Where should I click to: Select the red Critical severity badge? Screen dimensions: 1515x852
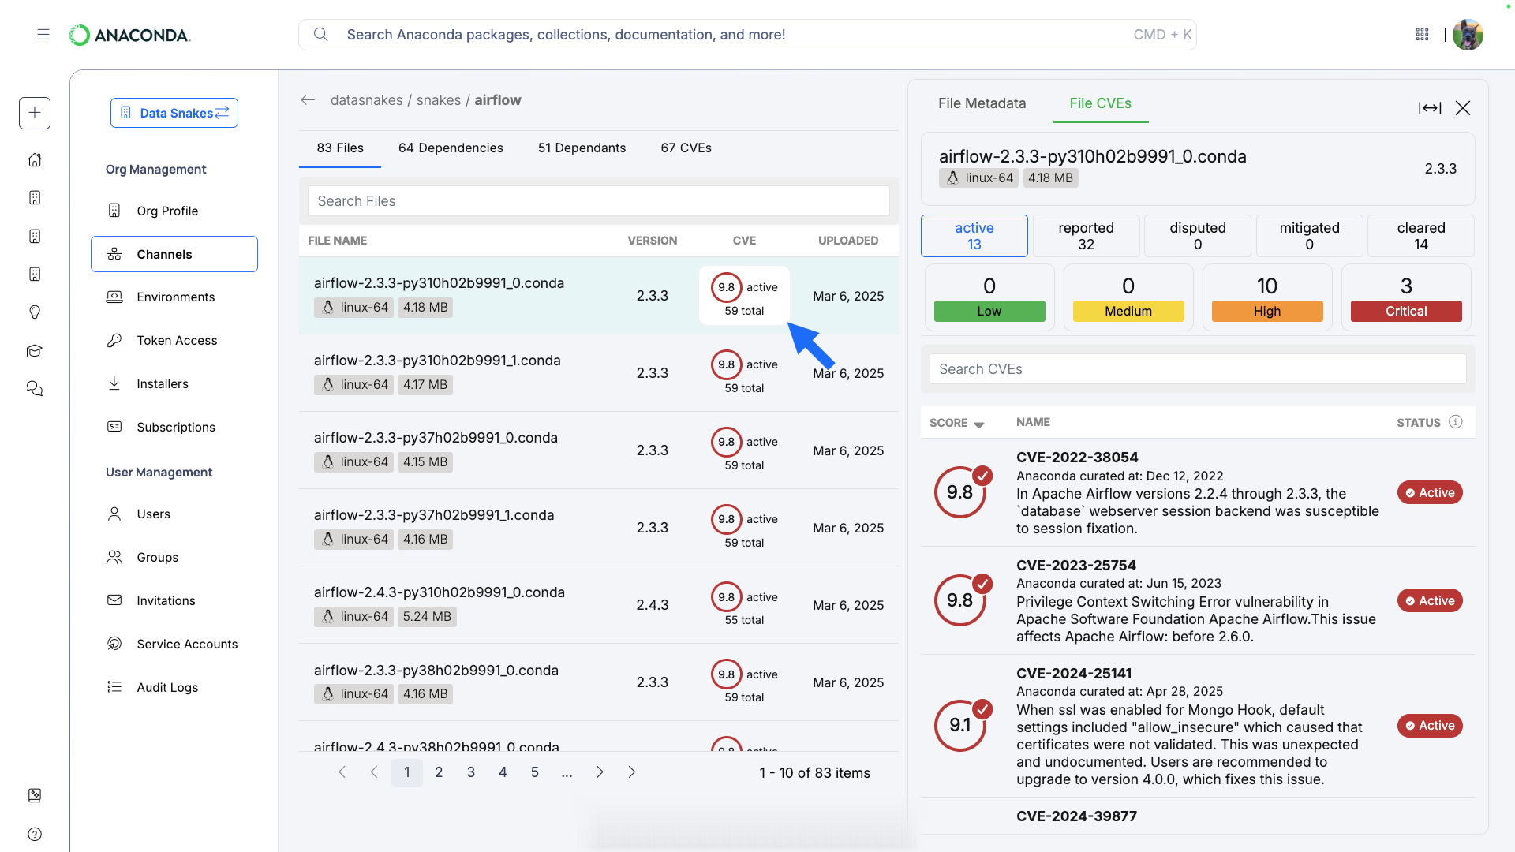point(1406,311)
